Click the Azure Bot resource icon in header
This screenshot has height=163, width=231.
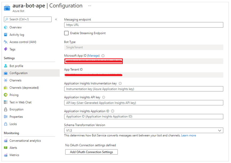coord(7,8)
